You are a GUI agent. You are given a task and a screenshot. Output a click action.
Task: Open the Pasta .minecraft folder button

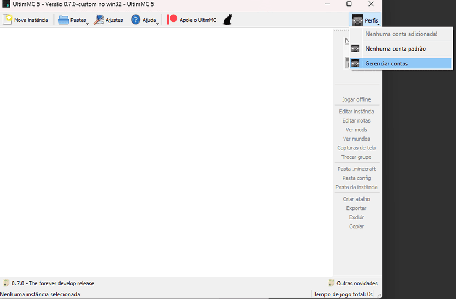(356, 169)
